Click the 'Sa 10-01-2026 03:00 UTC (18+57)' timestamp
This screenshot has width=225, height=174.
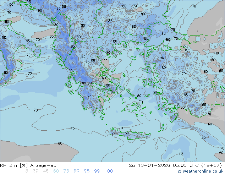click(x=175, y=165)
